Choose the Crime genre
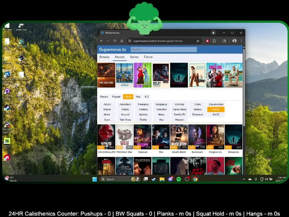The image size is (289, 217). click(197, 104)
